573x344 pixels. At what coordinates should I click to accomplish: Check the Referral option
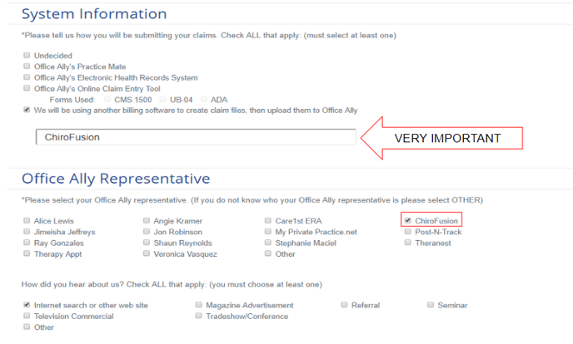click(x=344, y=305)
